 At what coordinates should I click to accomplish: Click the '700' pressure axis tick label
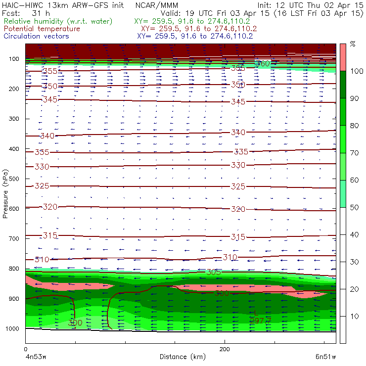pos(14,238)
